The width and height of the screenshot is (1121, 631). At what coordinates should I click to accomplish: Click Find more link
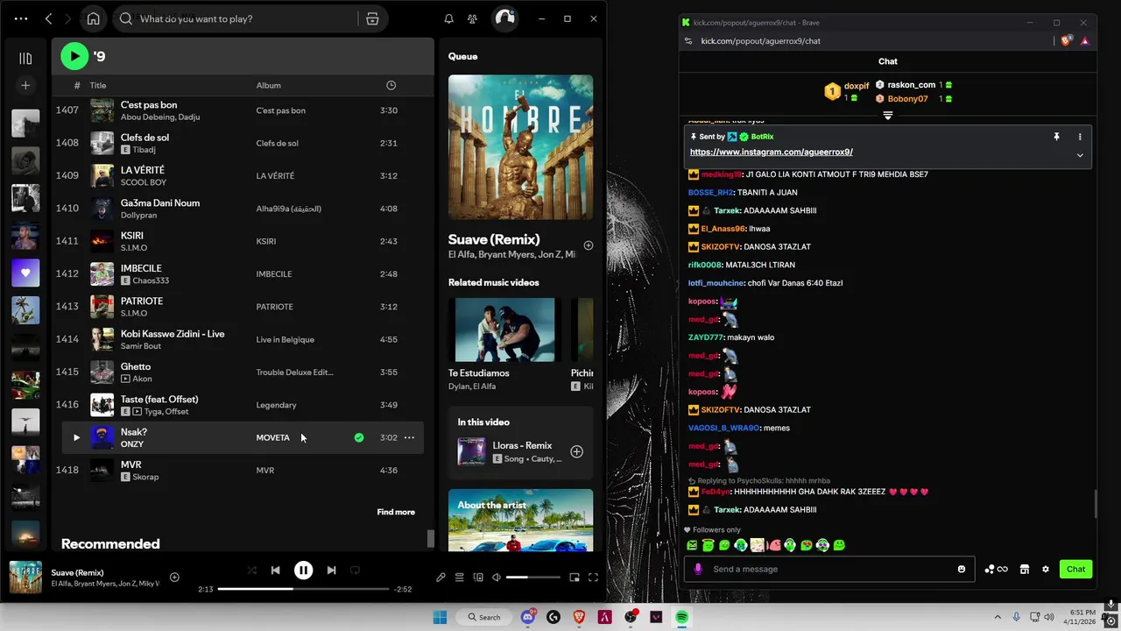pos(396,512)
